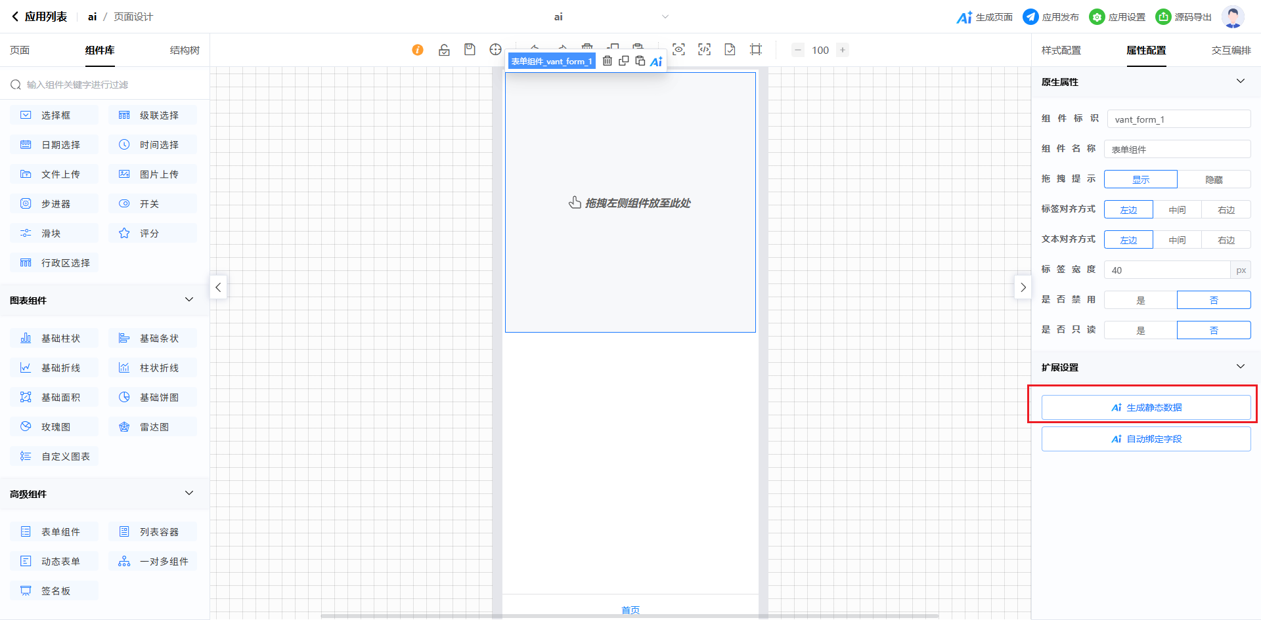Click the 自动绑定字段 button
1261x620 pixels.
pyautogui.click(x=1145, y=439)
